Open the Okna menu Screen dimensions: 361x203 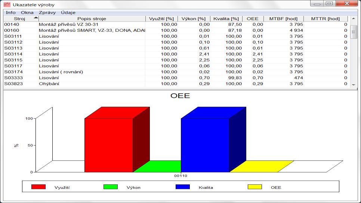pyautogui.click(x=27, y=13)
